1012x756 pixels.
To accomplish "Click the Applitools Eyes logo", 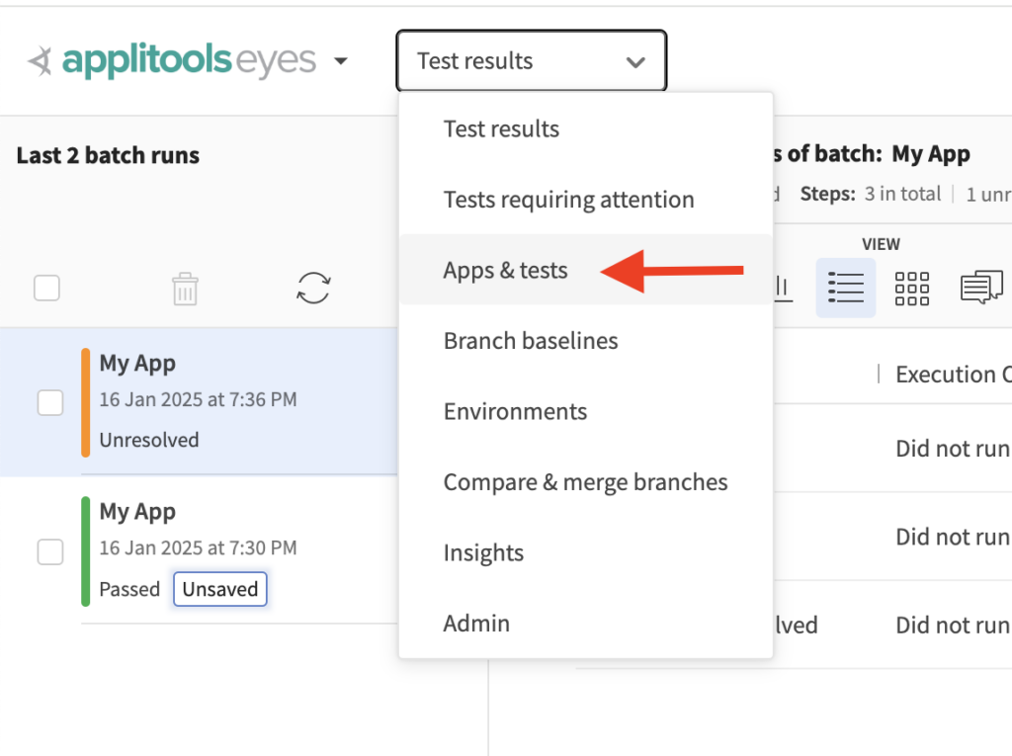I will (172, 60).
